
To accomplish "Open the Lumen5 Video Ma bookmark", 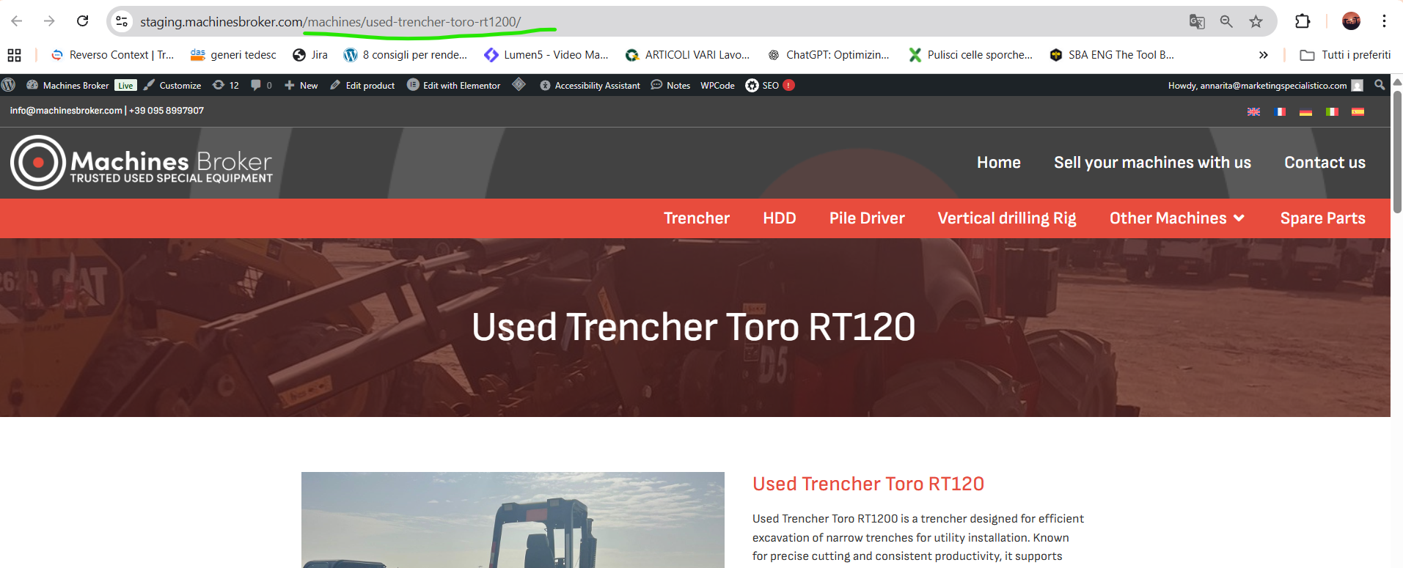I will (546, 55).
